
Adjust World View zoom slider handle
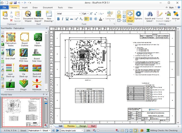coord(46,103)
